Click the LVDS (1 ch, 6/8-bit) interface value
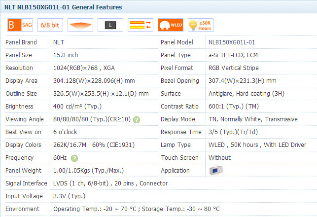Viewport: 317px width, 217px height. (x=81, y=183)
